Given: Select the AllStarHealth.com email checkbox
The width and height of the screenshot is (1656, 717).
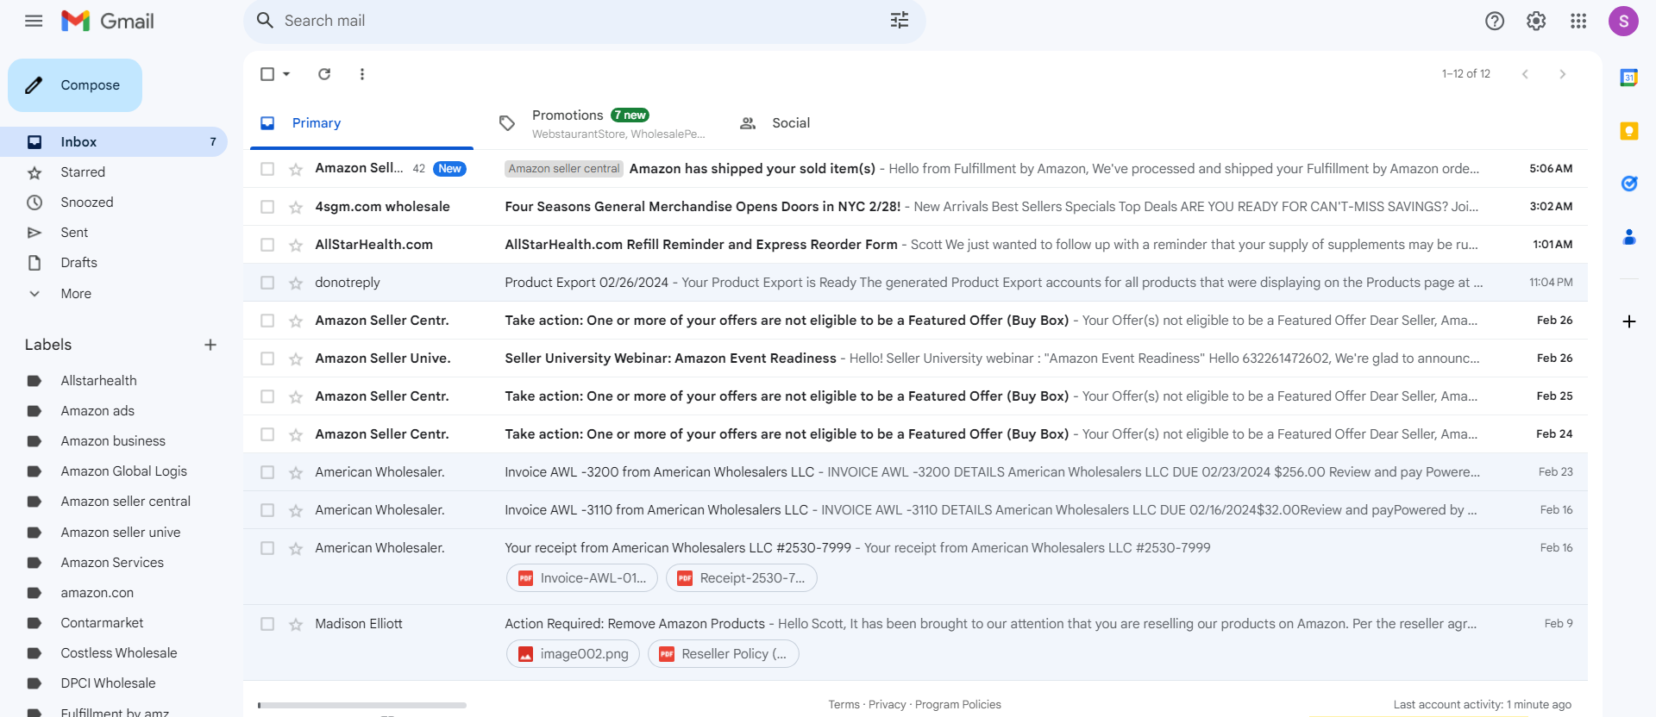Looking at the screenshot, I should pyautogui.click(x=267, y=245).
